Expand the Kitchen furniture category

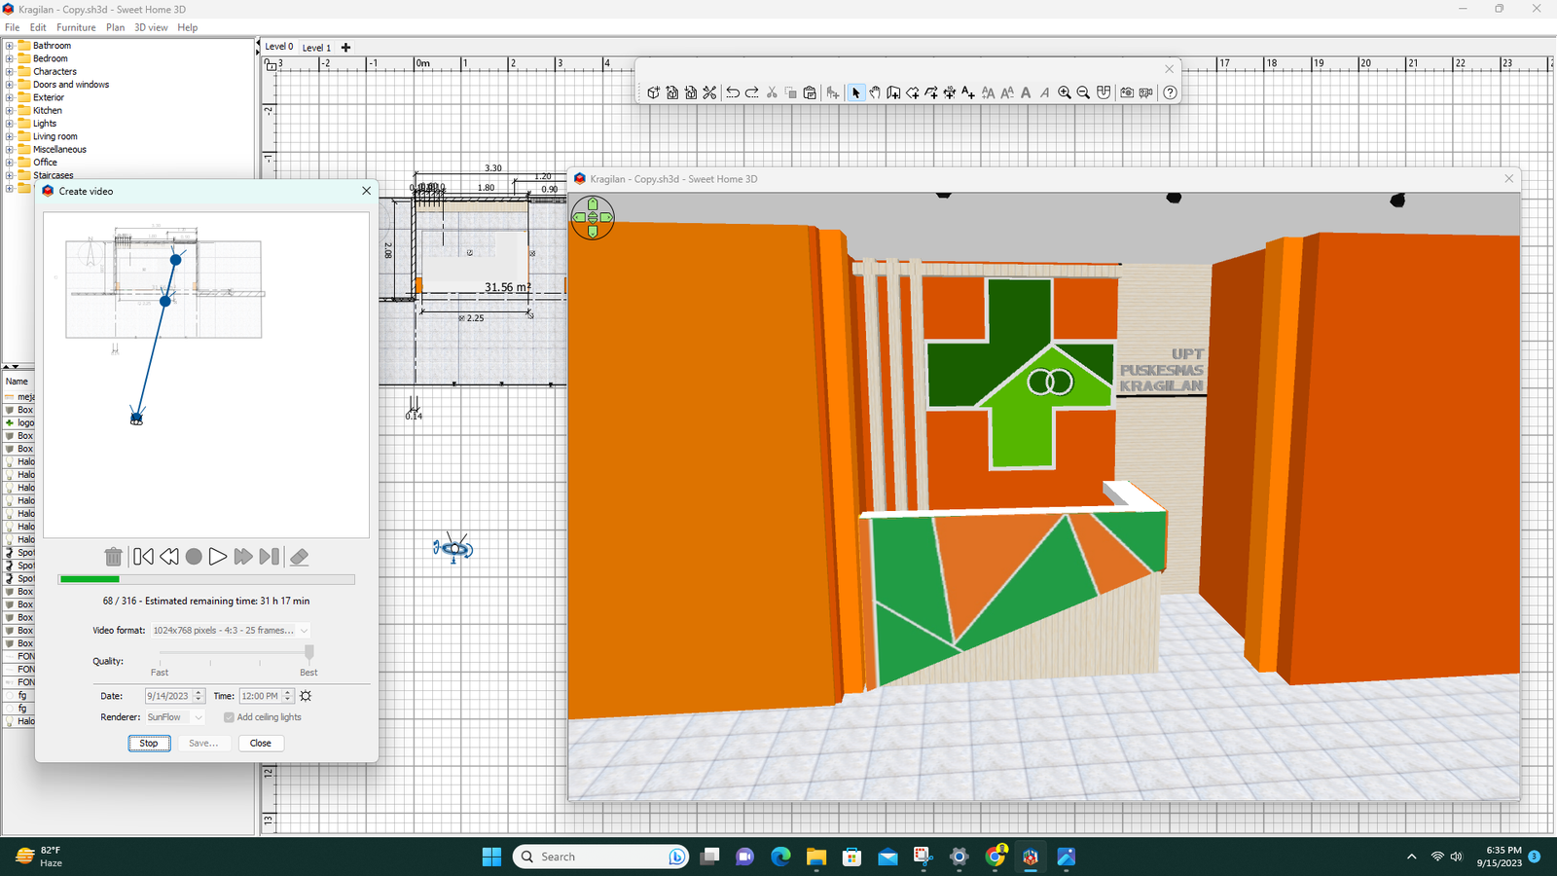10,111
